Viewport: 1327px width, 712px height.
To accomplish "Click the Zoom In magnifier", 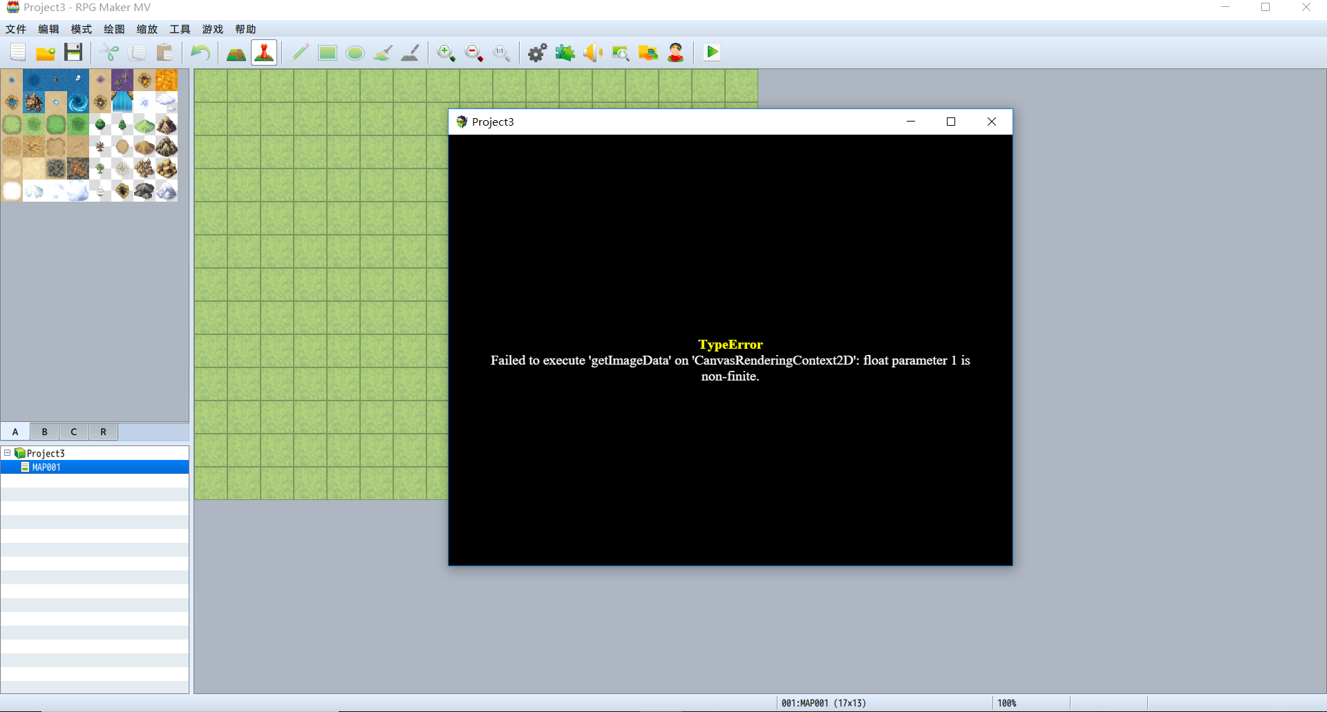I will [446, 52].
